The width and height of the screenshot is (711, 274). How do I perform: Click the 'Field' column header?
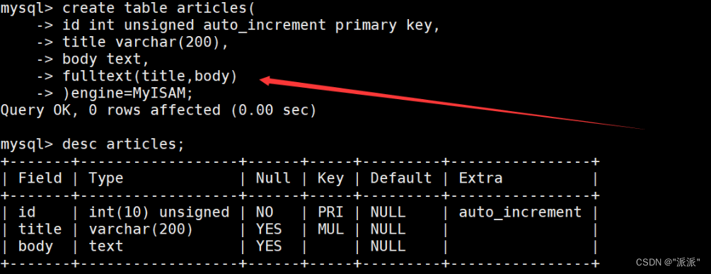40,178
